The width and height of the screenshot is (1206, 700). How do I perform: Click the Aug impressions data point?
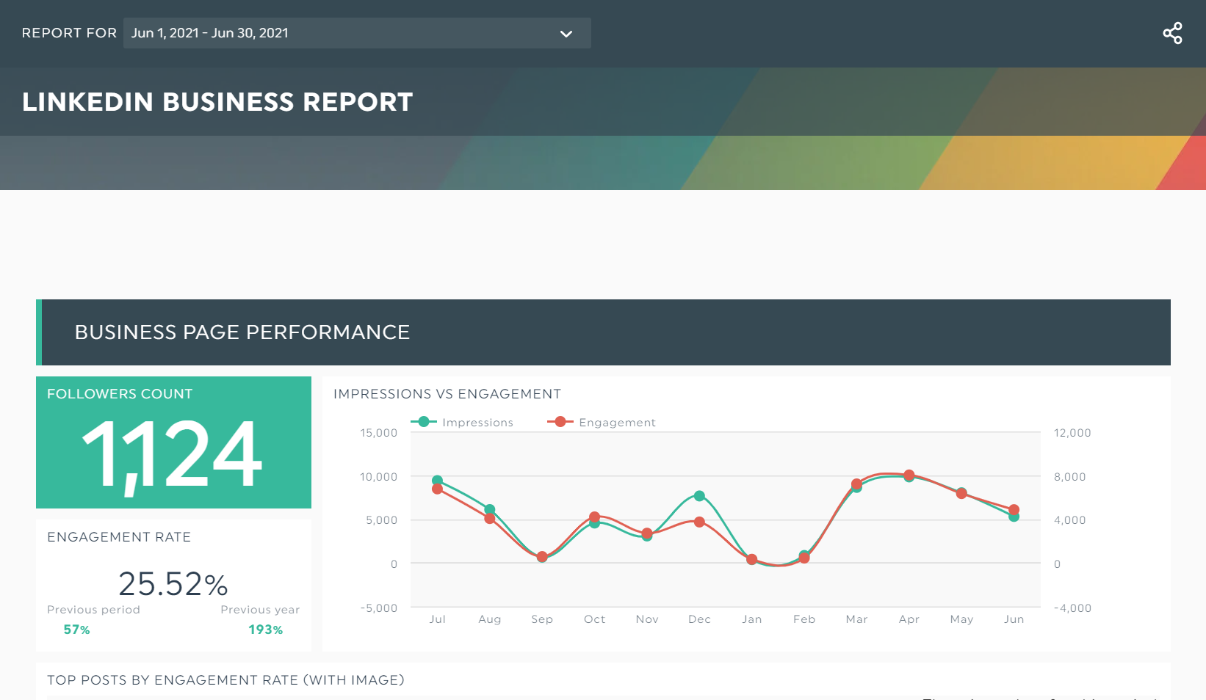click(490, 509)
